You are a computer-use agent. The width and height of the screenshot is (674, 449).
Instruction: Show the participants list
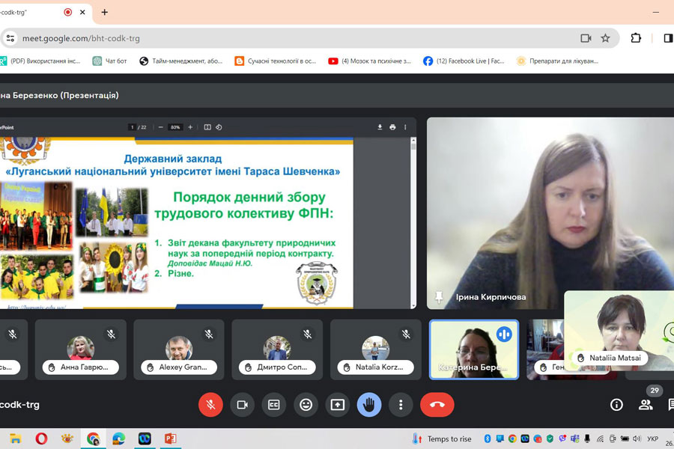[x=645, y=405]
